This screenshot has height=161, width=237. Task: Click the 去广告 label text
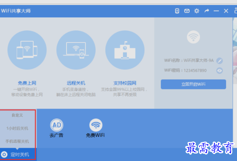coord(57,135)
